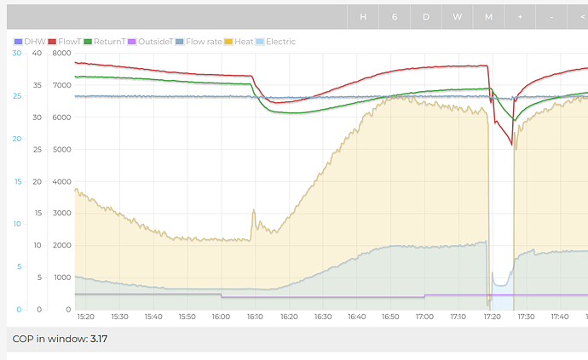Click the 15:20 label on time axis

pyautogui.click(x=85, y=317)
